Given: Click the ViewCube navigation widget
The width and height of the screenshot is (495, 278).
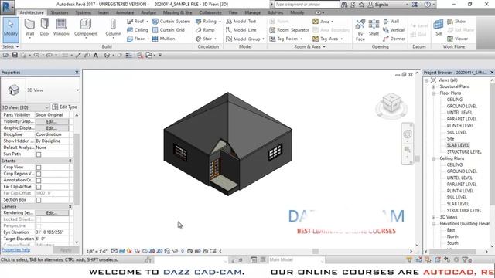Looking at the screenshot, I should pos(391,104).
